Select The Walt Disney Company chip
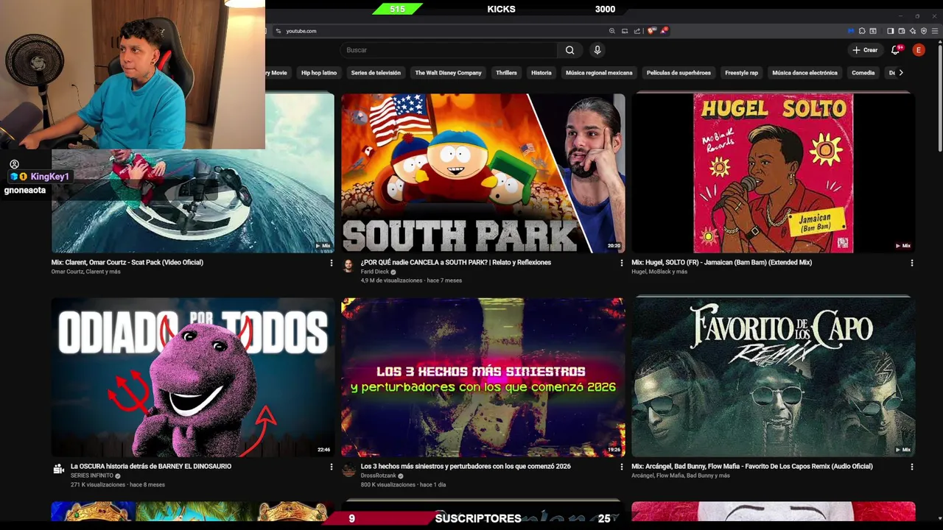 pos(448,73)
